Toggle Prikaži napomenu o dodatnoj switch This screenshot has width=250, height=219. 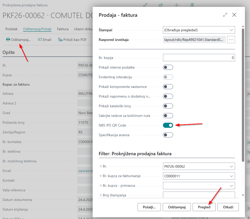pos(168,96)
